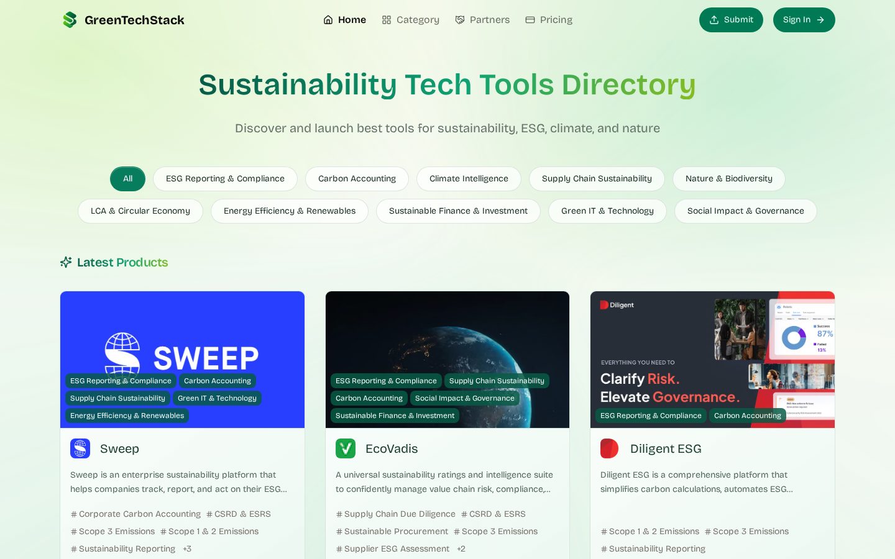Select LCA & Circular Economy filter
Viewport: 895px width, 559px height.
140,211
